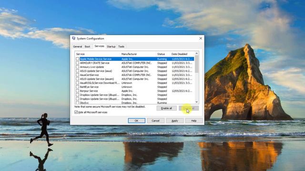Click the Cancel button
The width and height of the screenshot is (305, 171).
(x=156, y=121)
